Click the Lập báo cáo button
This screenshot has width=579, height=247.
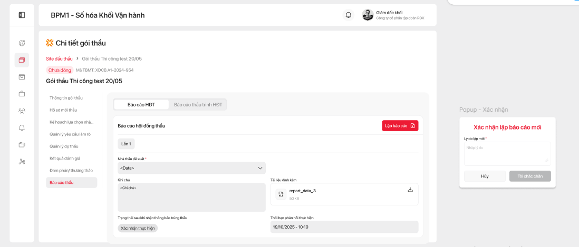click(x=400, y=126)
